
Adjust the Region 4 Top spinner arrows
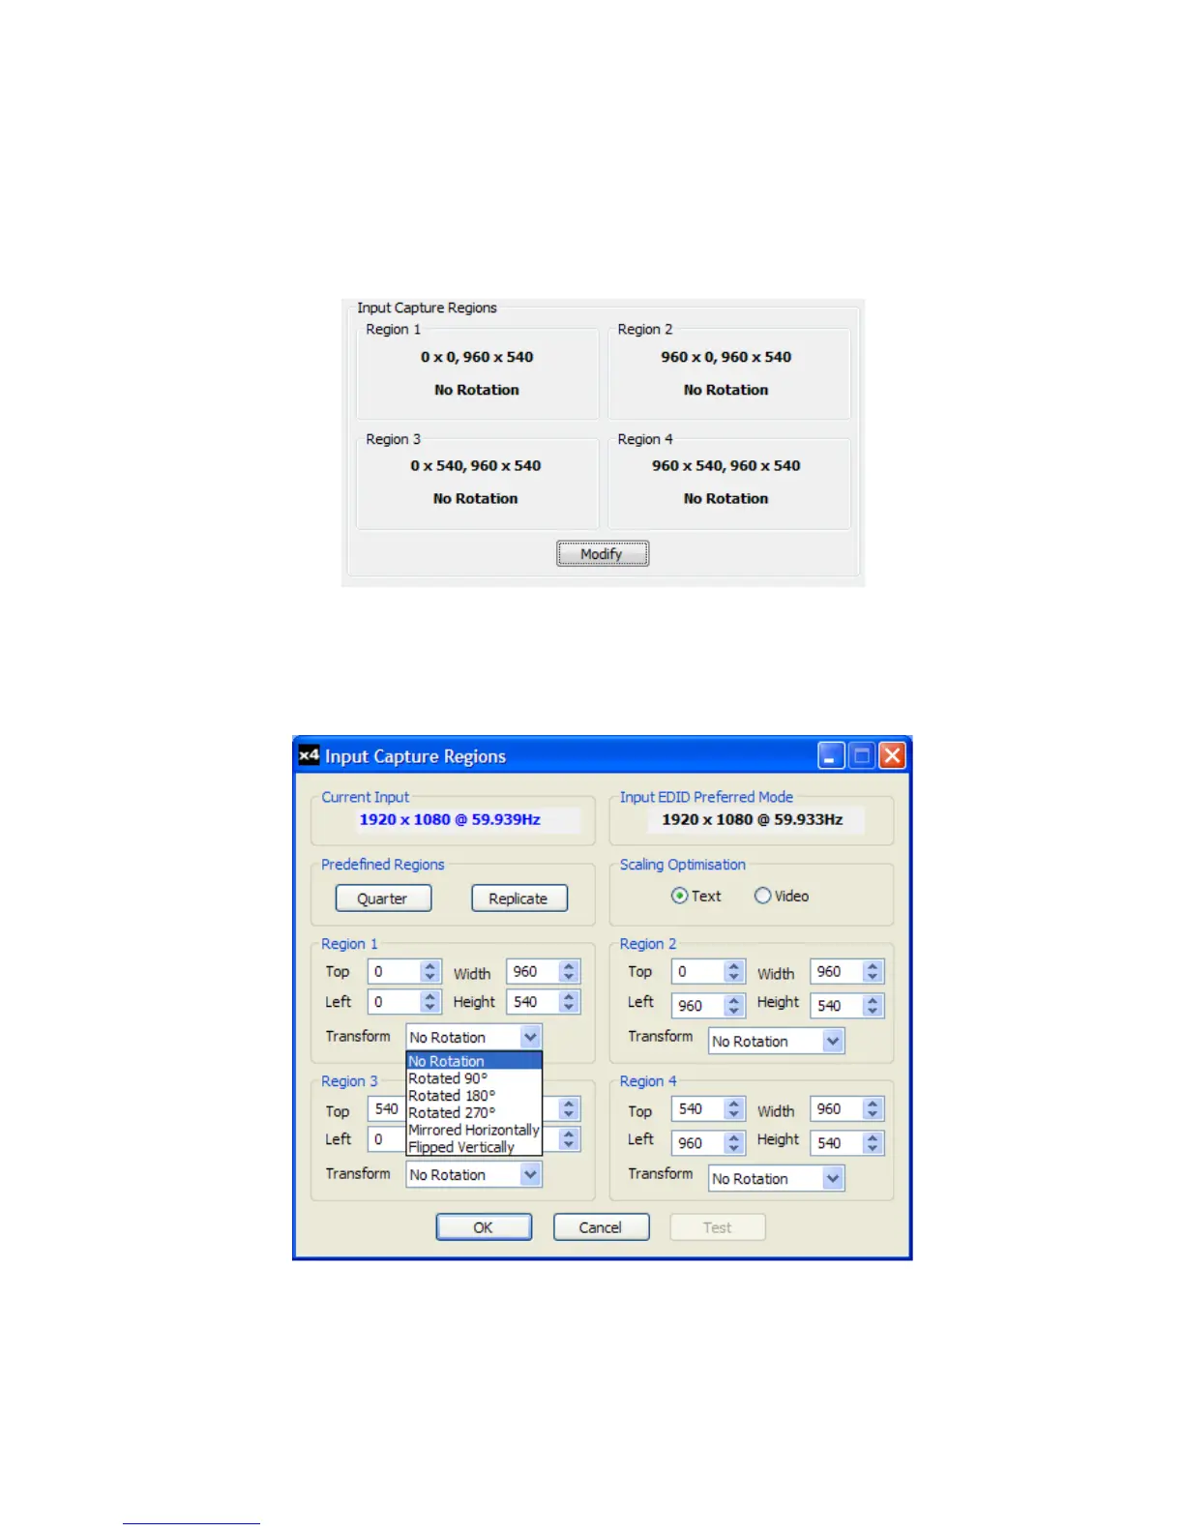point(734,1108)
